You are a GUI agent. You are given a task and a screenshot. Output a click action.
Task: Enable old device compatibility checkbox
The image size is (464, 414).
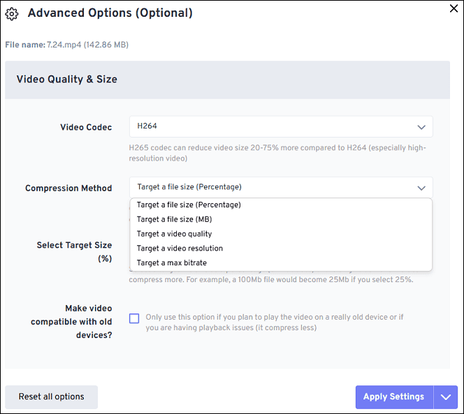[x=134, y=318]
